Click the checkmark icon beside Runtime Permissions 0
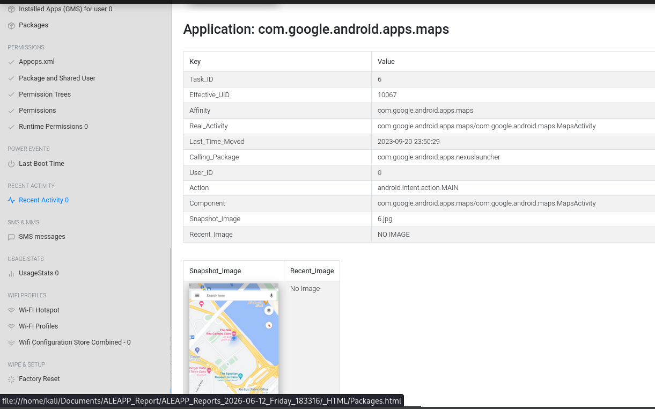The image size is (655, 409). pos(11,127)
